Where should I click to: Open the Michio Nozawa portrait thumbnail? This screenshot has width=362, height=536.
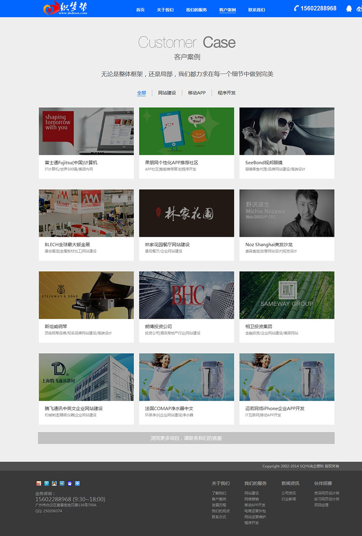287,213
